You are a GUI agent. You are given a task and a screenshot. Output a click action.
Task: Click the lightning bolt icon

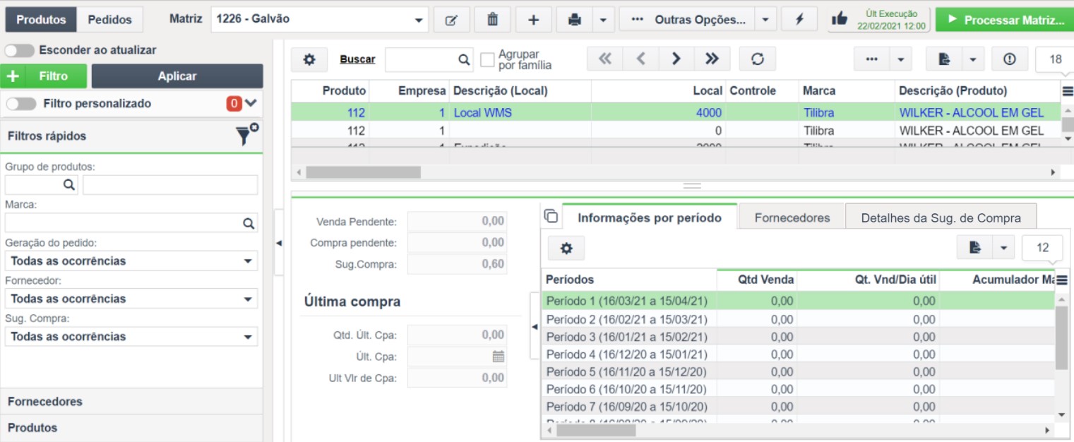pyautogui.click(x=799, y=20)
